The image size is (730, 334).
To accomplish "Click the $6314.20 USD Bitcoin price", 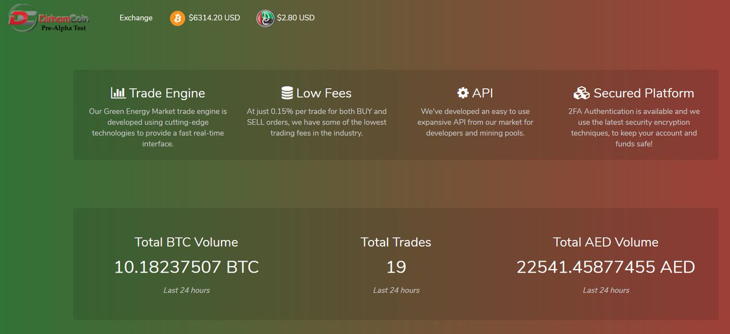I will click(x=214, y=18).
